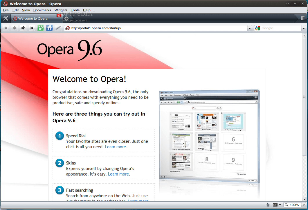Close the Welcome to Opera tab

point(59,16)
